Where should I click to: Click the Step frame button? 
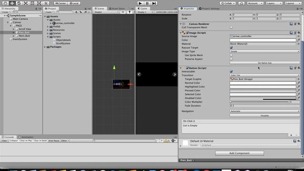pos(154,3)
